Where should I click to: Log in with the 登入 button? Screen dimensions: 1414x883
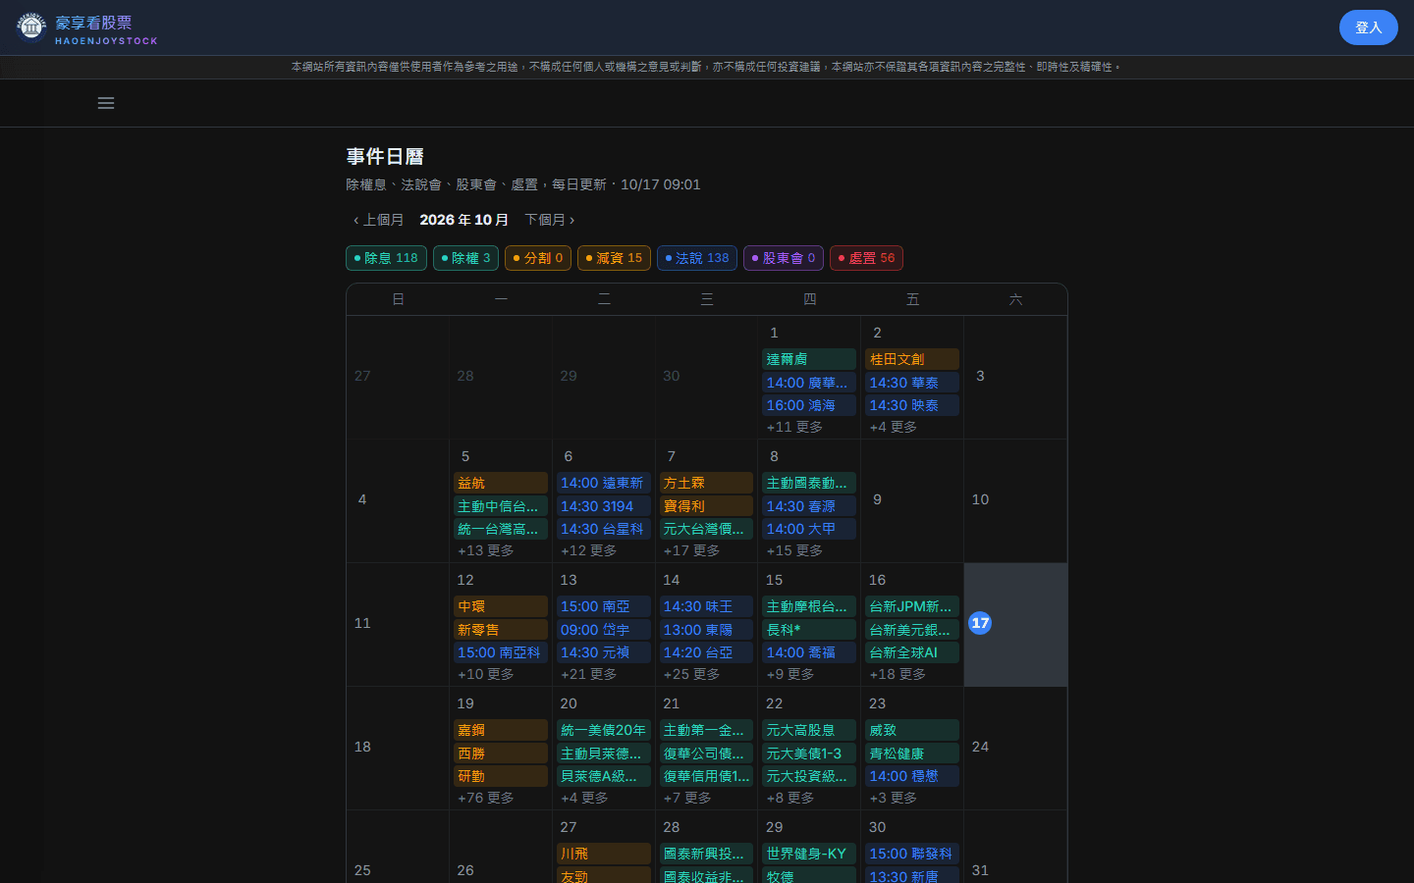(x=1368, y=27)
